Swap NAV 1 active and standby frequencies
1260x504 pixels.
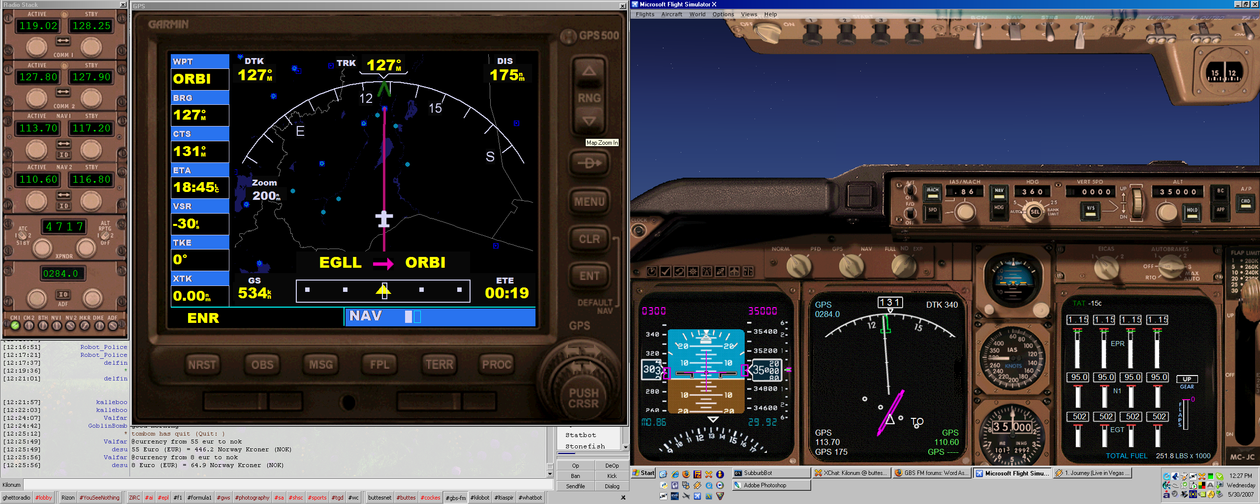63,143
